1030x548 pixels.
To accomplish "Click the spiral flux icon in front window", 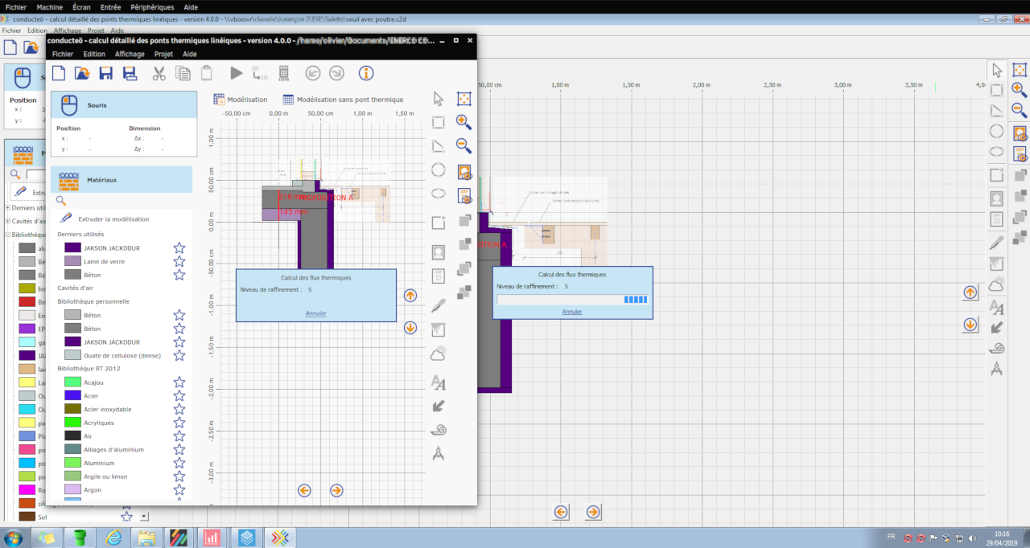I will click(x=439, y=429).
